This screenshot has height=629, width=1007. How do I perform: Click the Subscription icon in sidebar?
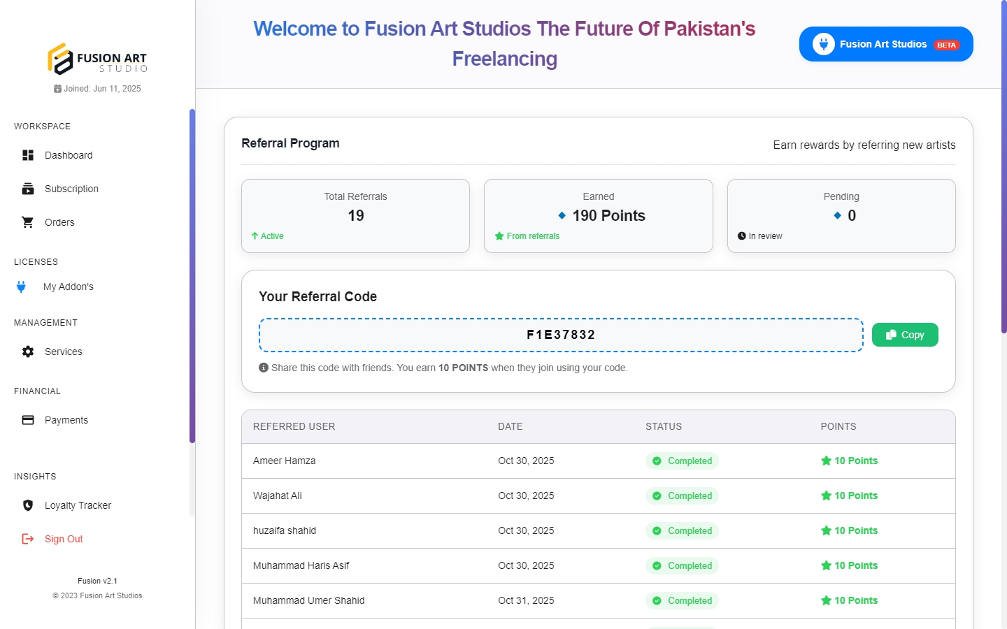[x=28, y=189]
